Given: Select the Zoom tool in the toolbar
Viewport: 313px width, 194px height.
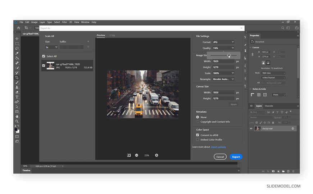Looking at the screenshot, I should [17, 121].
